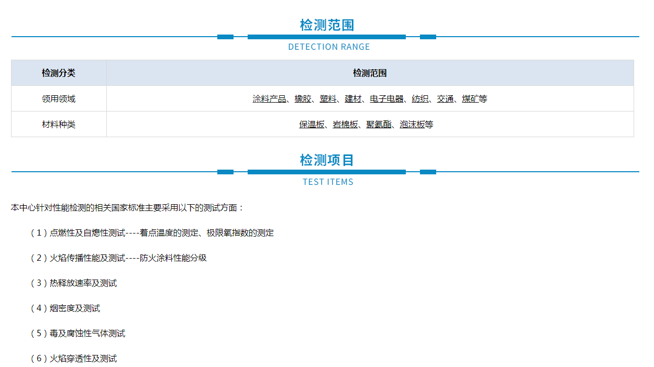Click the 检测分类 table header cell
Screen dimensions: 654x367
point(59,73)
